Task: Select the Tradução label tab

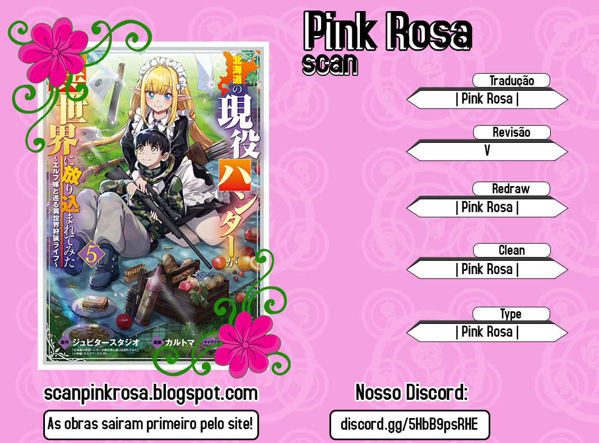Action: 511,80
